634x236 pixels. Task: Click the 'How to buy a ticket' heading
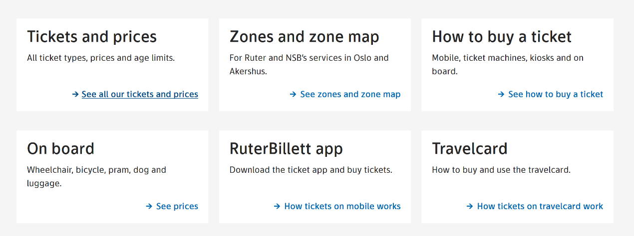click(x=502, y=37)
